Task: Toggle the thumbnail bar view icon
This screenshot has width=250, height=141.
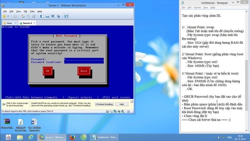Action: click(47, 16)
